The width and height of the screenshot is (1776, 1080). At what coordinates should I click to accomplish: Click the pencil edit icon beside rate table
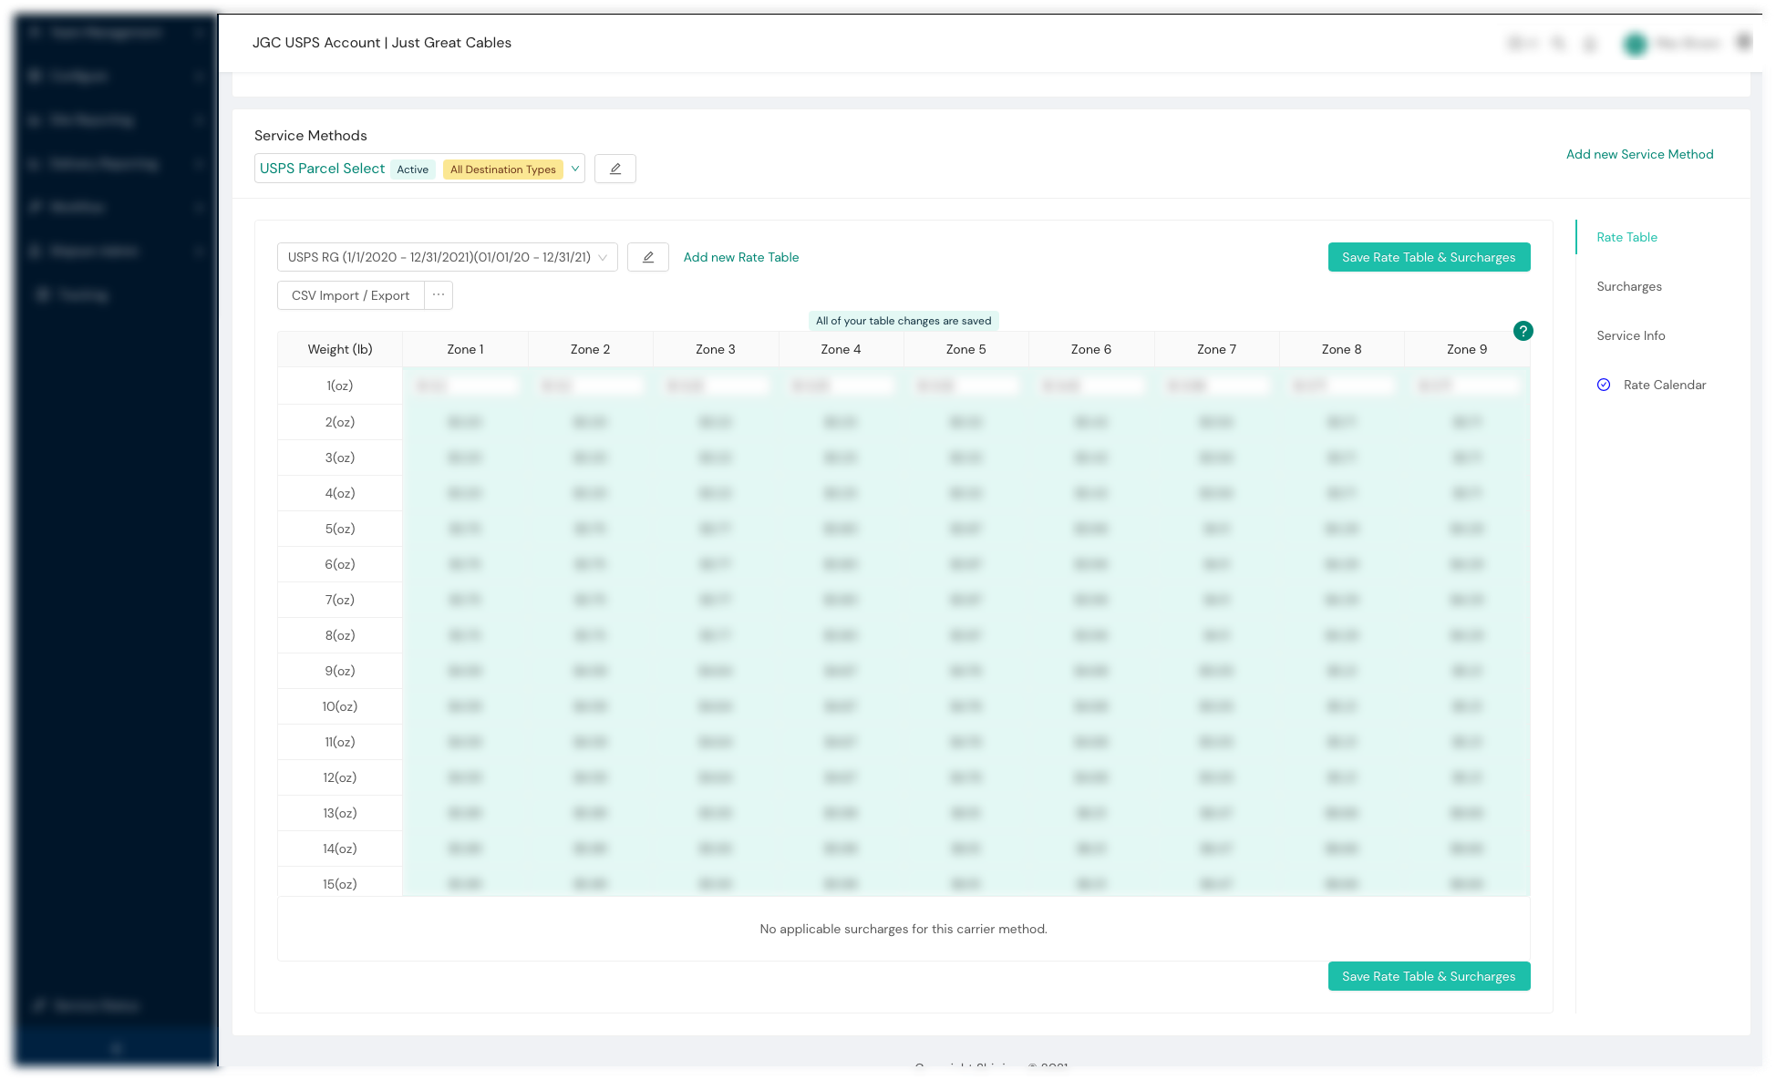648,257
